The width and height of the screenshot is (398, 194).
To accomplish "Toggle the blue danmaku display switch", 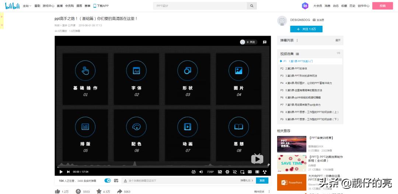I will [108, 180].
